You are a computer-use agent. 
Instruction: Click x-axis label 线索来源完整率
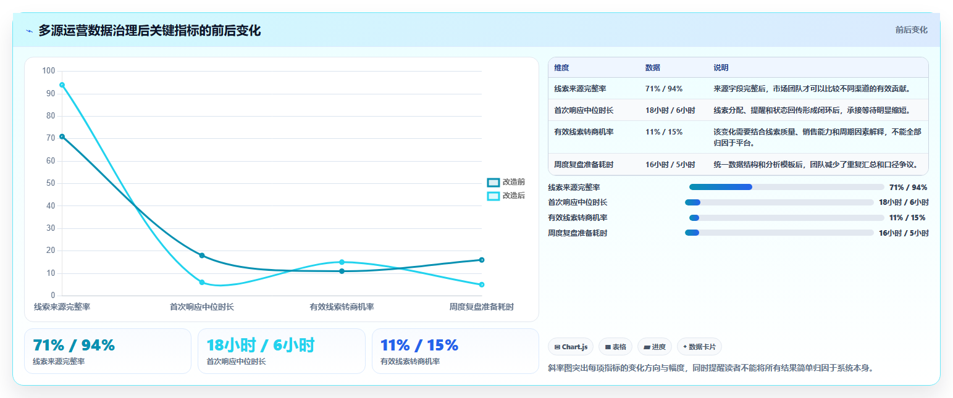pos(62,307)
